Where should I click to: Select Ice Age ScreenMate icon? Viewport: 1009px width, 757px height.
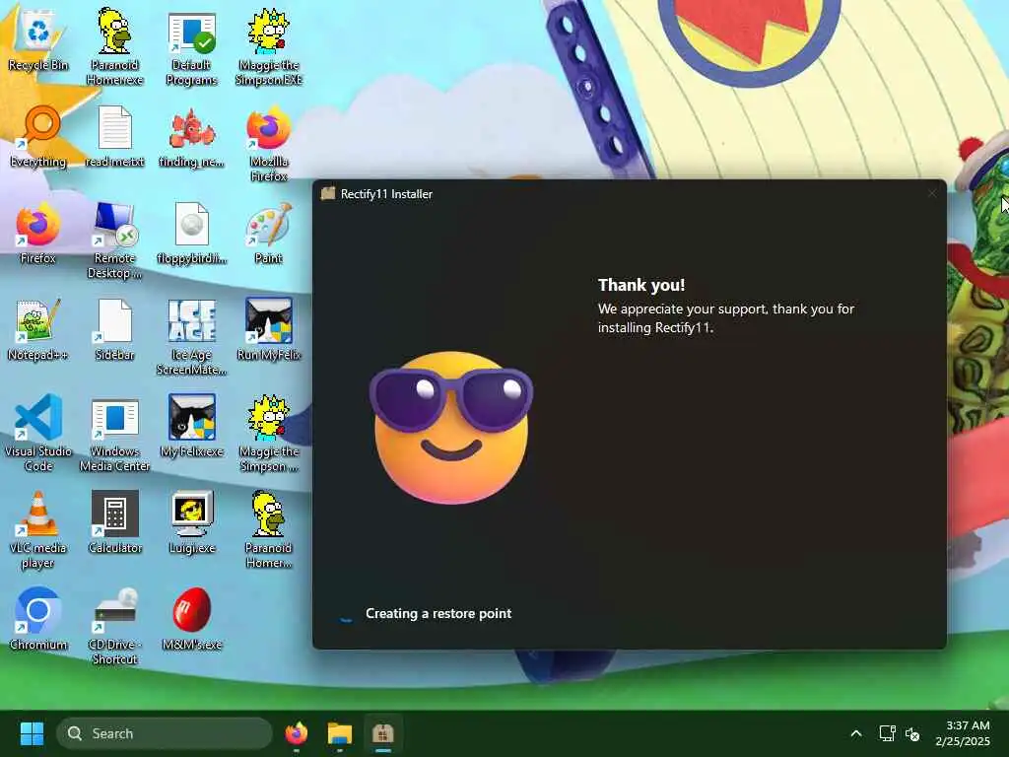click(191, 337)
